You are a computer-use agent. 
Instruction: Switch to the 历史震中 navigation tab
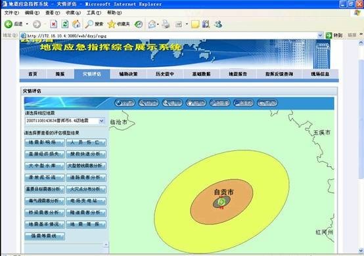pos(165,74)
